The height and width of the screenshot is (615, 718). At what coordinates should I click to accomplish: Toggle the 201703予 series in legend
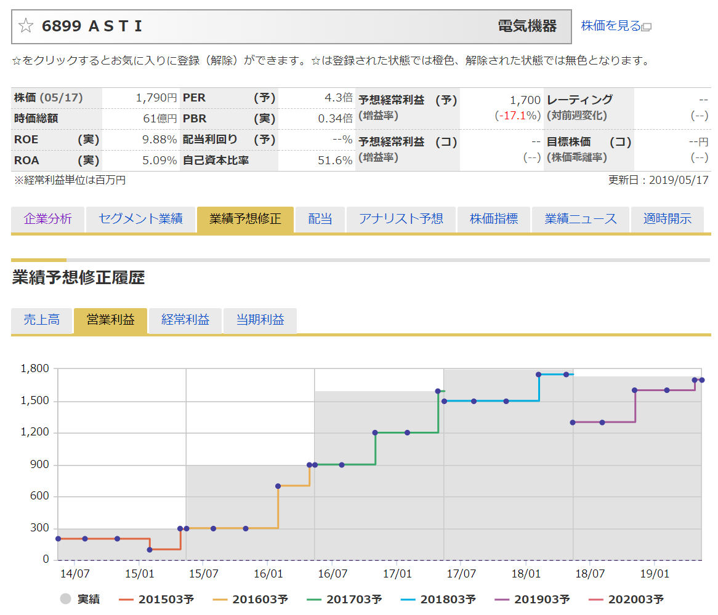[x=344, y=600]
